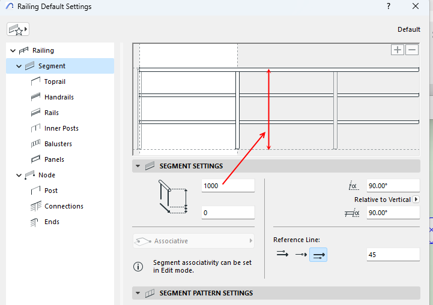Collapse Segment Pattern Settings section
The width and height of the screenshot is (433, 305).
tap(138, 293)
